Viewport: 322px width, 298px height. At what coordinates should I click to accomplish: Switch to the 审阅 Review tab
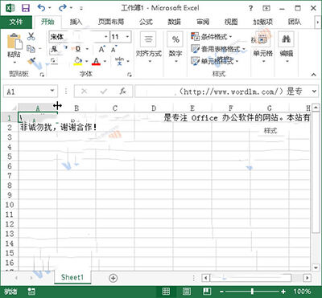tap(203, 22)
